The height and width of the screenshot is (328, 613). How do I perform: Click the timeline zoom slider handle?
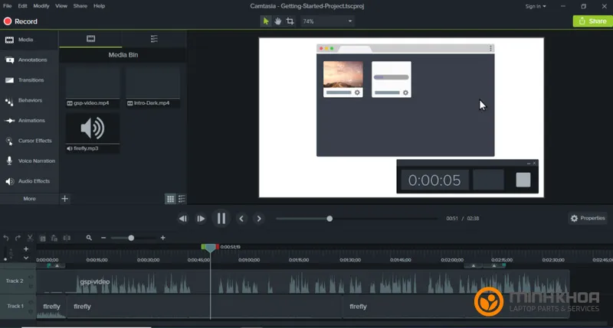131,238
